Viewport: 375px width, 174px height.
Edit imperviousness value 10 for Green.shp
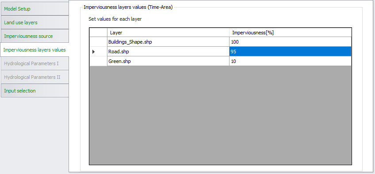[x=291, y=61]
